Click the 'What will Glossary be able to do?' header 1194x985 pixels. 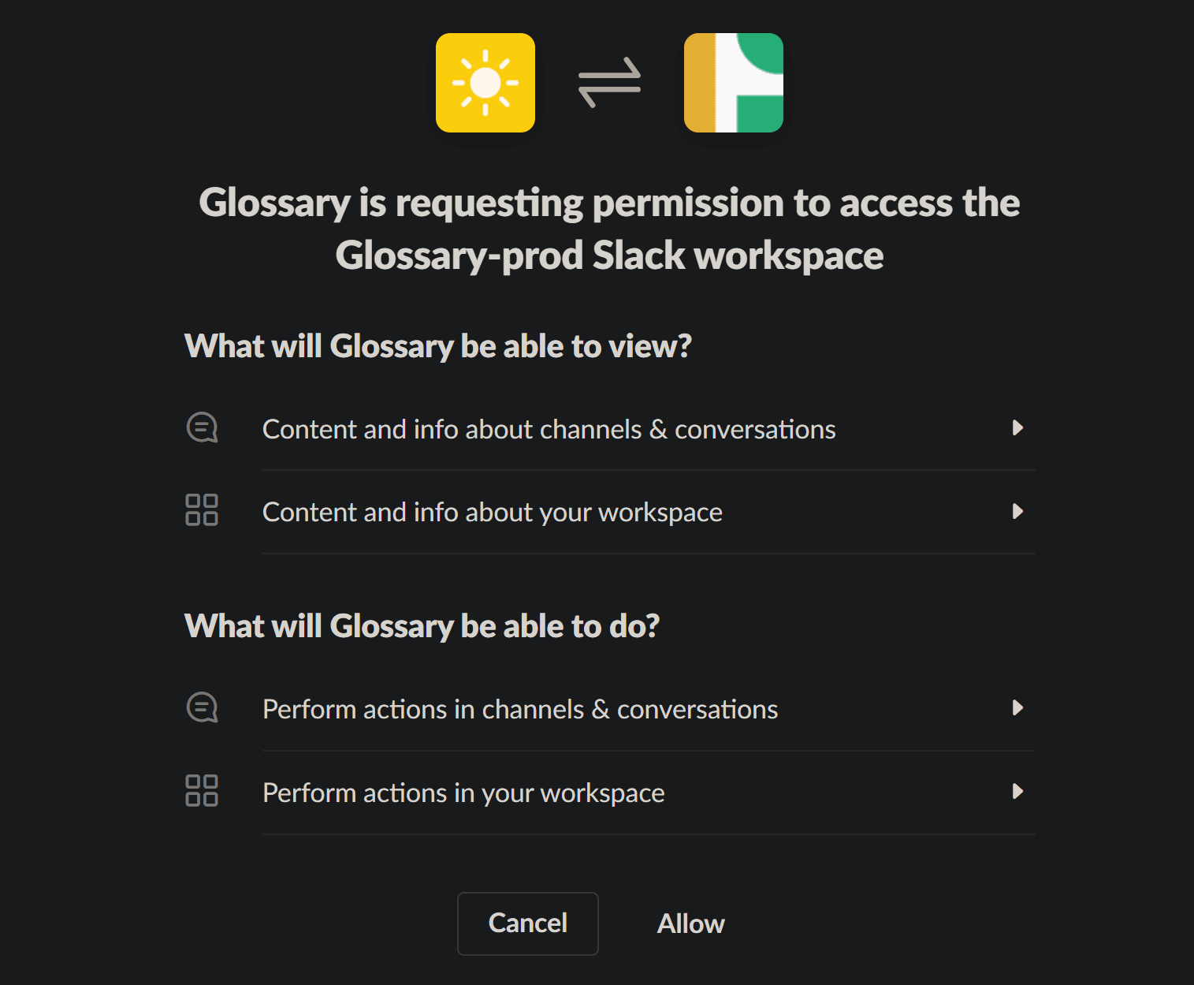point(422,625)
